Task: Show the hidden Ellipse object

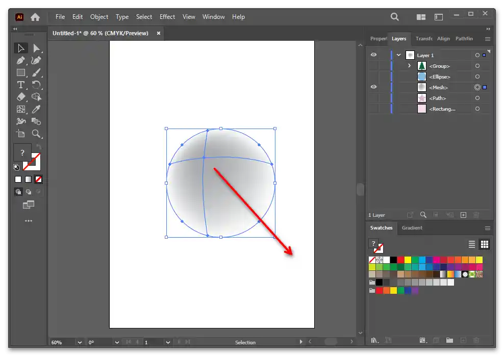Action: coord(373,77)
